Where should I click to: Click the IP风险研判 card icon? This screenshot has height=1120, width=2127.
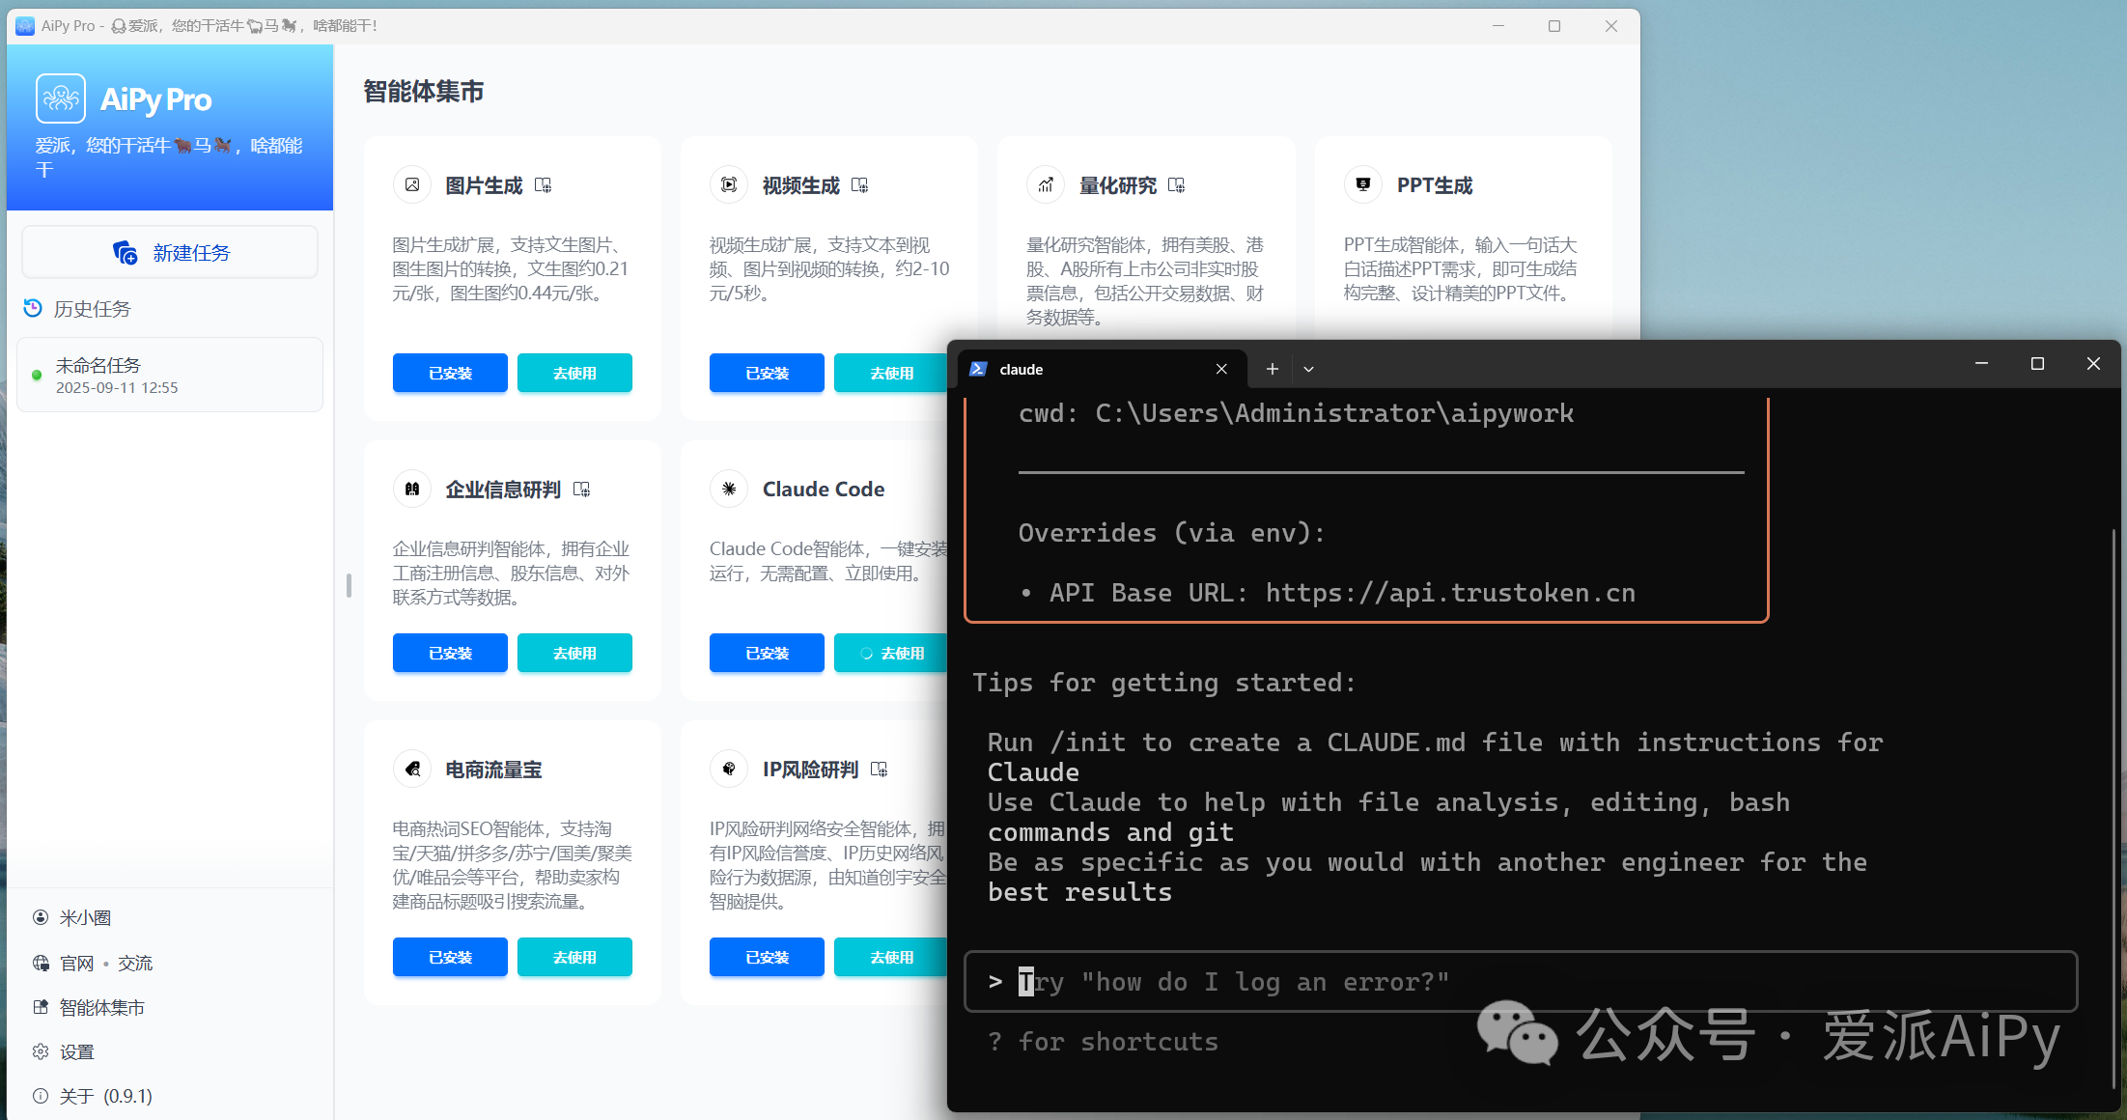pyautogui.click(x=729, y=769)
